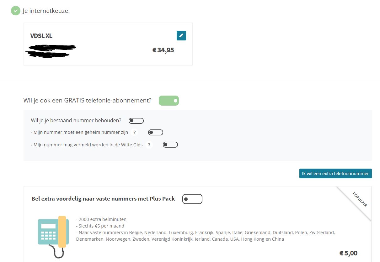Enable the bestaand nummer behouden switch

point(136,121)
